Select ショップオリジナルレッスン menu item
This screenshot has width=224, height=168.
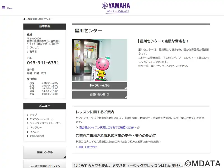pyautogui.click(x=45, y=123)
